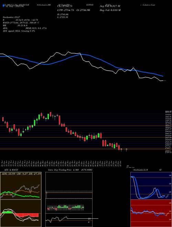Click the last candlestick on the price chart
Image resolution: width=172 pixels, height=227 pixels.
coord(127,149)
